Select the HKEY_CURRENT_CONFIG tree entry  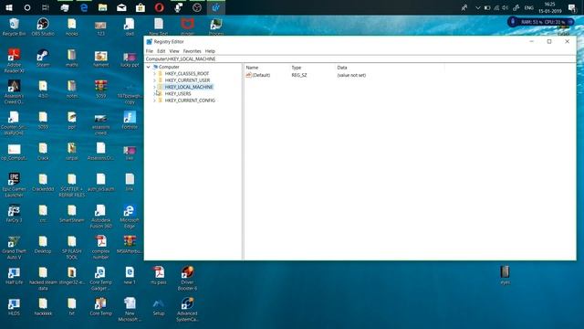[x=190, y=101]
